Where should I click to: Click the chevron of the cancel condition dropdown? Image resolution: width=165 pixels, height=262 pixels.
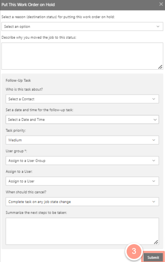pos(154,202)
